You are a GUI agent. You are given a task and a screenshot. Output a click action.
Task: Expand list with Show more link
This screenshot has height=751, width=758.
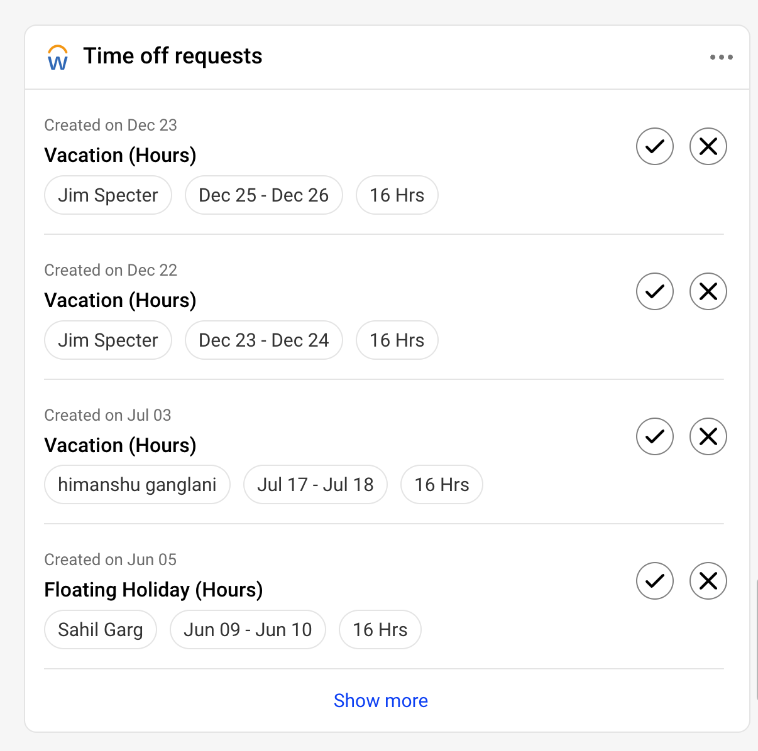tap(380, 700)
